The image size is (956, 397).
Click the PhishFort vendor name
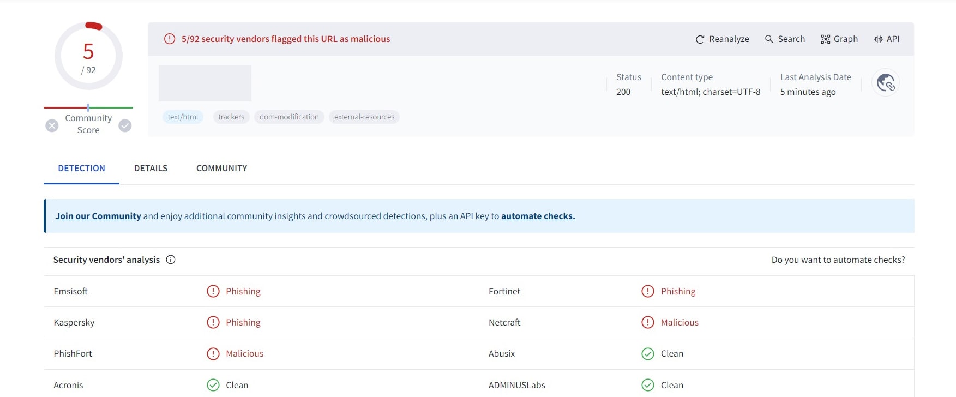[x=73, y=354]
